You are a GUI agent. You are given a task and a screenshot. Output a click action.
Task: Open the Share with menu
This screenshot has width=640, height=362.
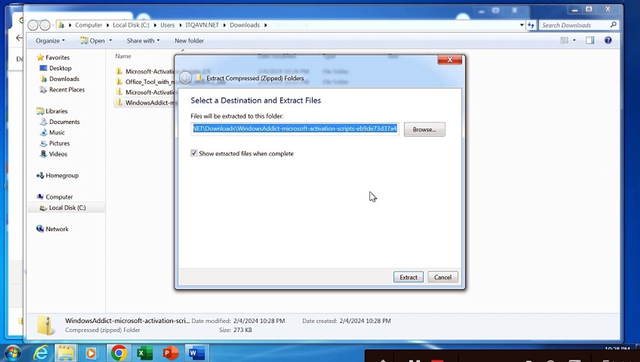coord(143,41)
